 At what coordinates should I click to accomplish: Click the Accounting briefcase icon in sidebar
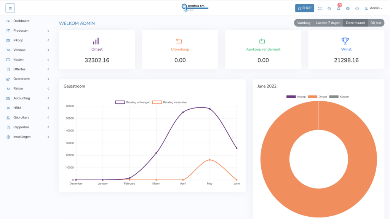tap(8, 98)
